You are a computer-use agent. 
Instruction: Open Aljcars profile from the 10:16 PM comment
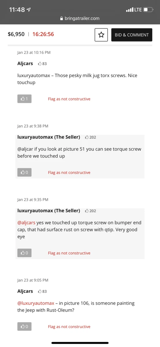25,63
